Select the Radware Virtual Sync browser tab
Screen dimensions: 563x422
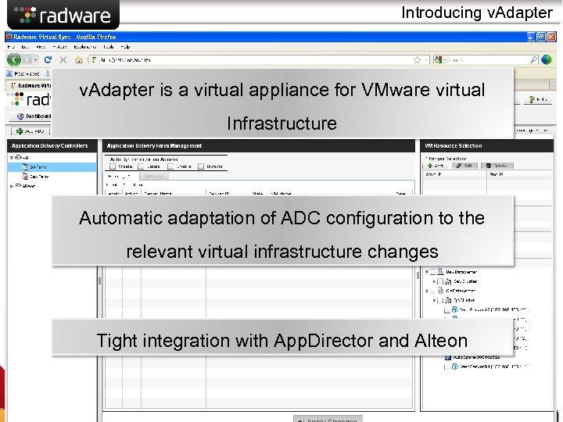[x=30, y=85]
